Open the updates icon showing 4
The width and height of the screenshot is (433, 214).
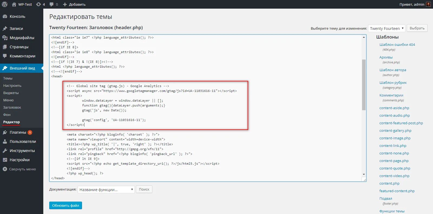click(x=38, y=4)
